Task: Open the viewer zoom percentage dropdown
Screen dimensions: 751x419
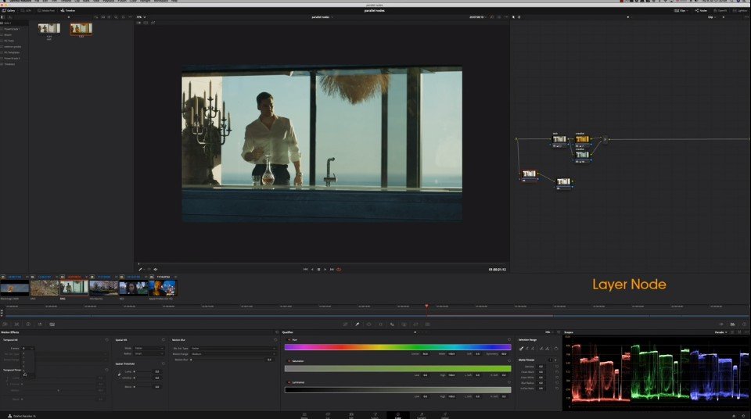Action: point(142,17)
